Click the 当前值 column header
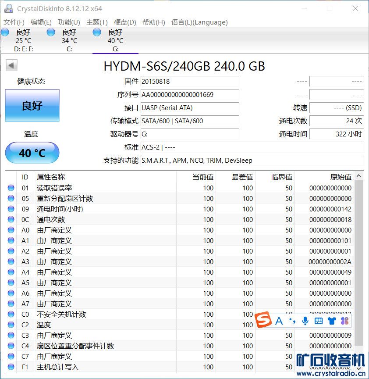Image resolution: width=369 pixels, height=379 pixels. pos(196,177)
